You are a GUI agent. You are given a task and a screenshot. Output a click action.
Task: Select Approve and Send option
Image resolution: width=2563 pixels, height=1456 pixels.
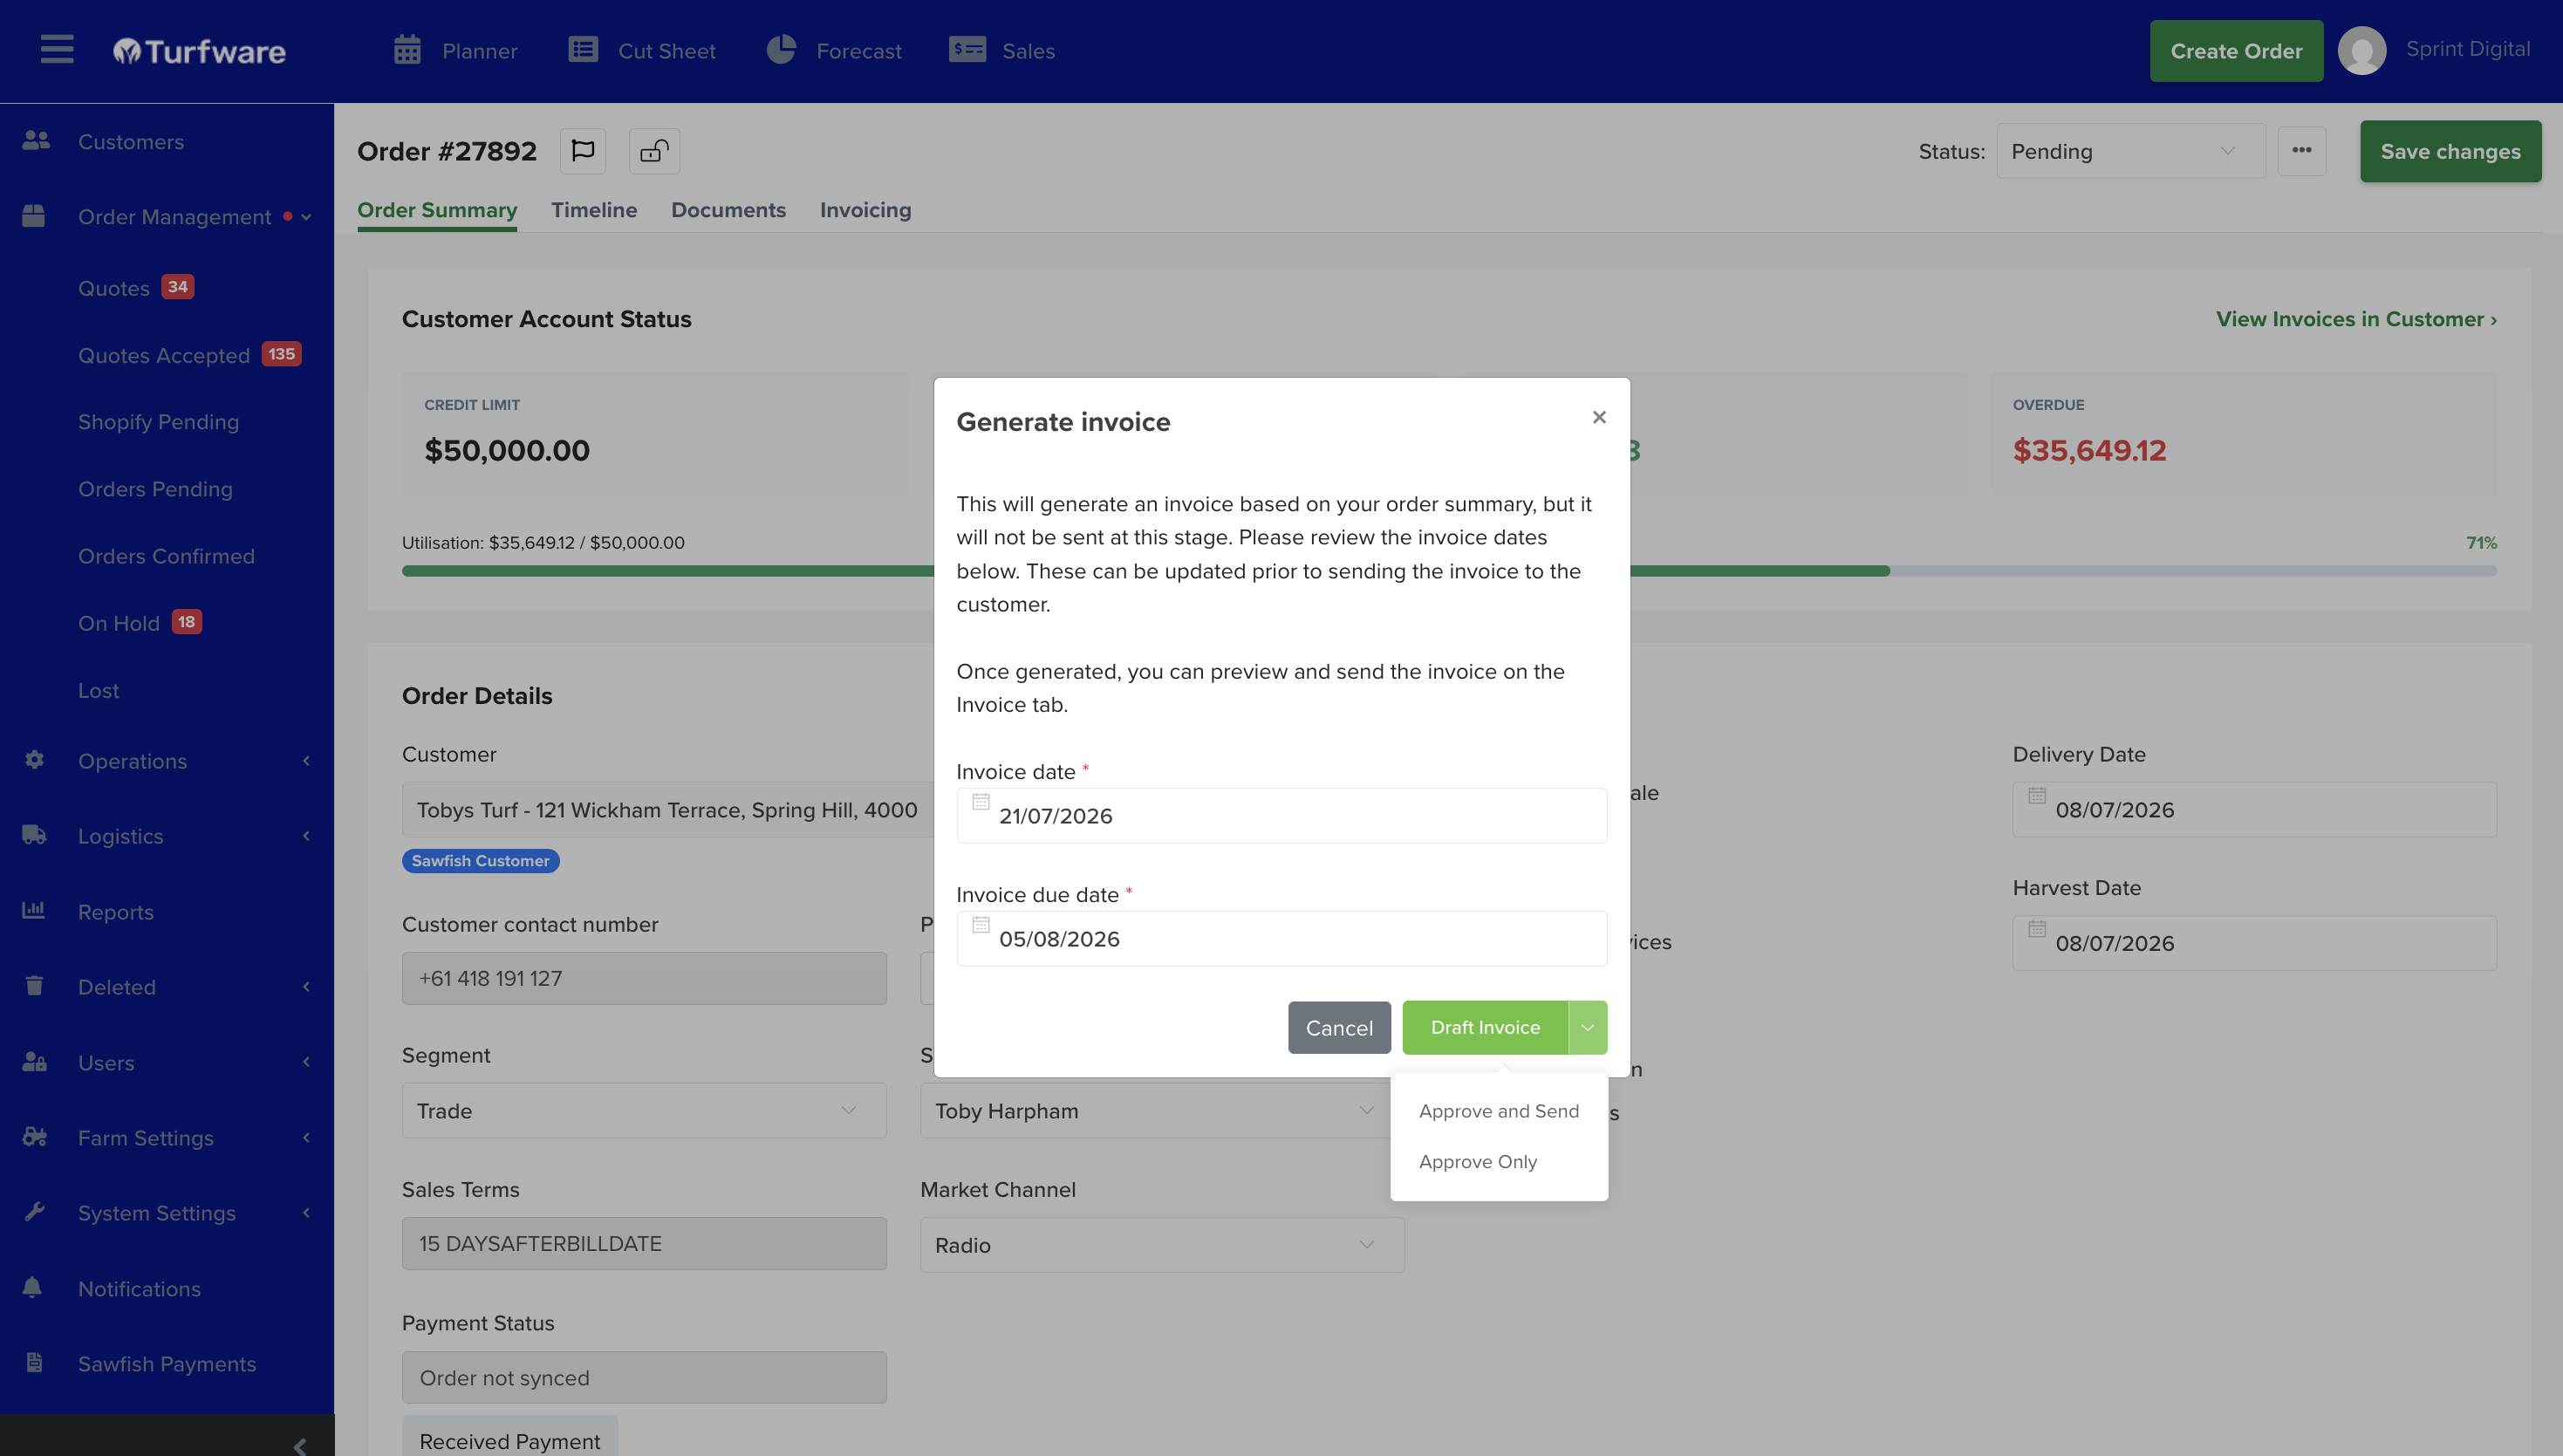1498,1111
